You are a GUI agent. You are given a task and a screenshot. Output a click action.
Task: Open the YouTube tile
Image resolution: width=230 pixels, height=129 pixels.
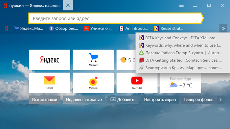coord(137,83)
